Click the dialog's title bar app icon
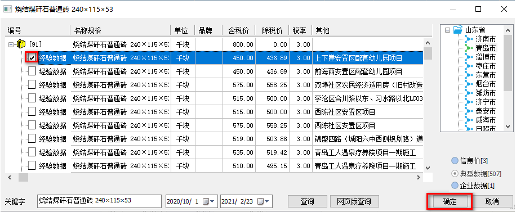516x212 pixels. tap(7, 9)
